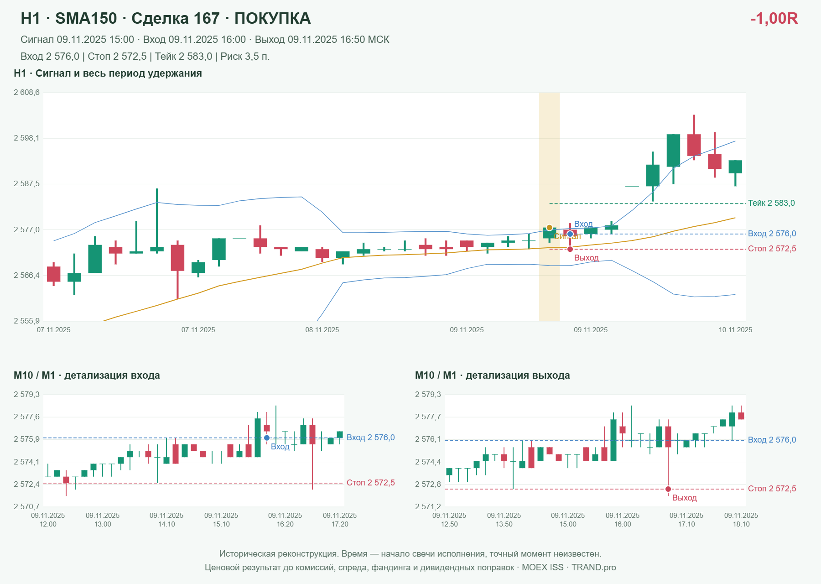Click 'Стоп 2 572,5' label in entry detail chart
This screenshot has width=821, height=584.
(x=371, y=483)
